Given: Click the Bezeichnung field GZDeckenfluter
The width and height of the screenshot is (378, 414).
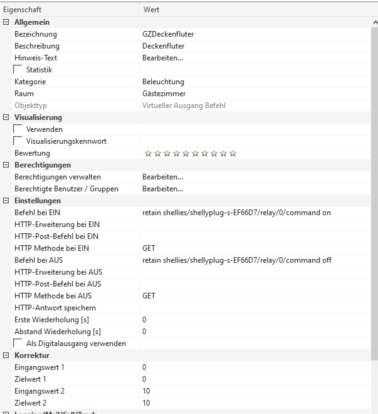Looking at the screenshot, I should coord(168,34).
